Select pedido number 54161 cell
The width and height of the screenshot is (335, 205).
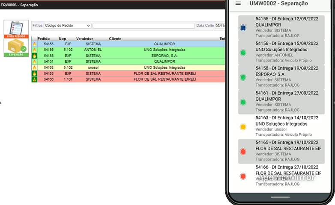pyautogui.click(x=49, y=61)
